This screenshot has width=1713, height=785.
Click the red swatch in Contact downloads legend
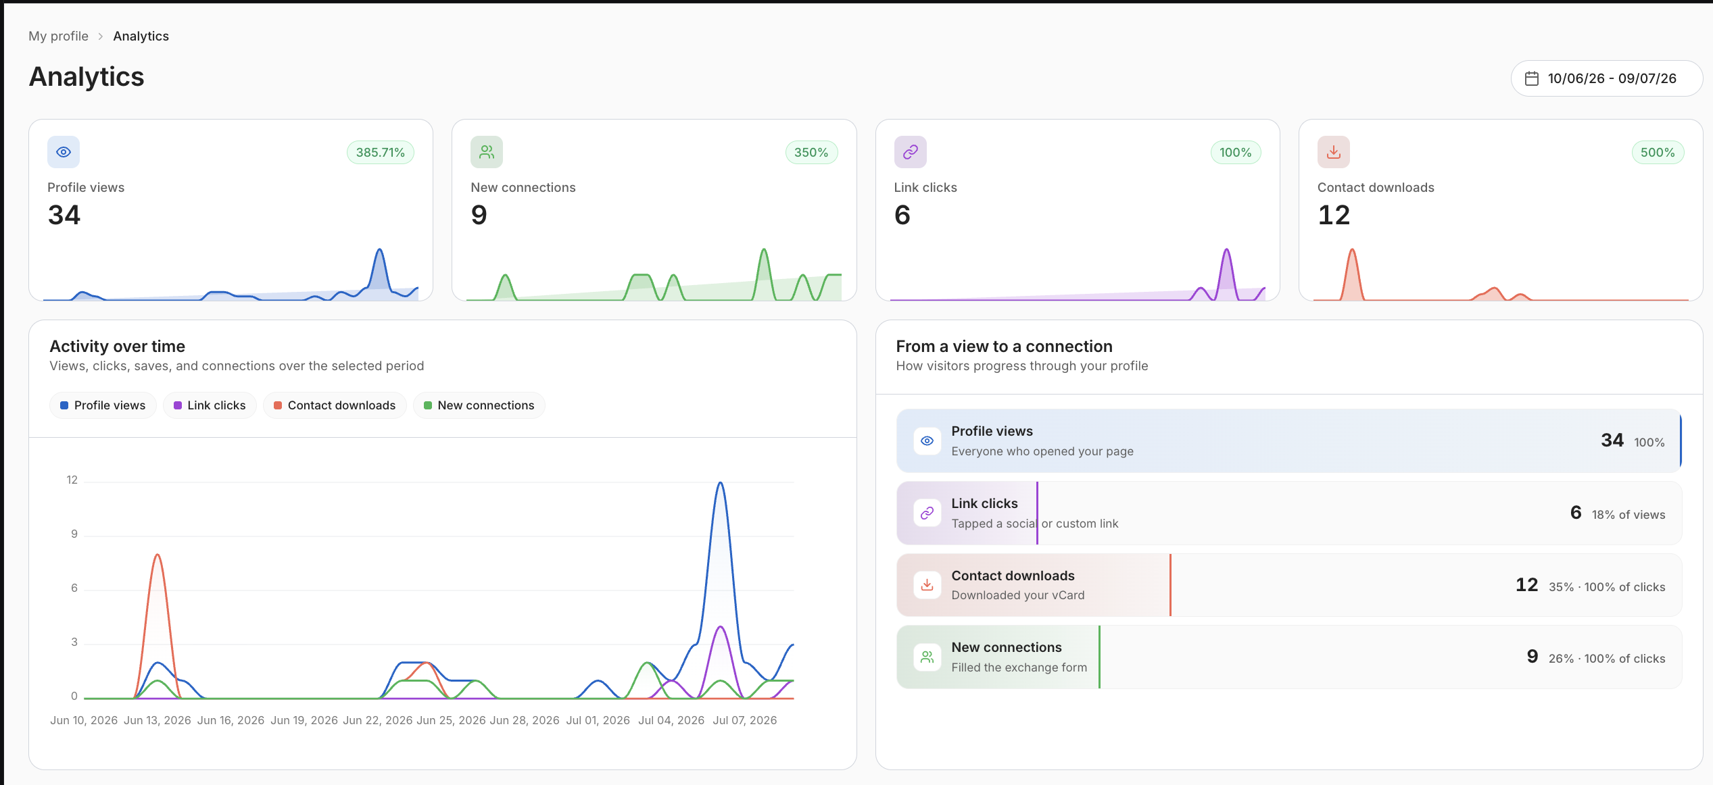278,405
